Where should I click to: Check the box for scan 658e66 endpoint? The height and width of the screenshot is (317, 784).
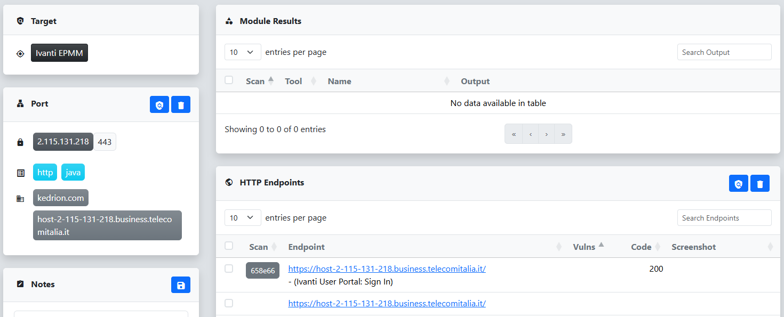point(229,269)
